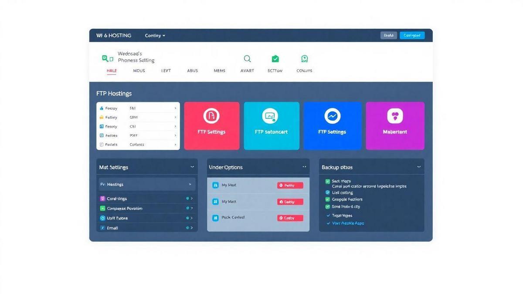Click the gray Stald button in header

coord(389,36)
